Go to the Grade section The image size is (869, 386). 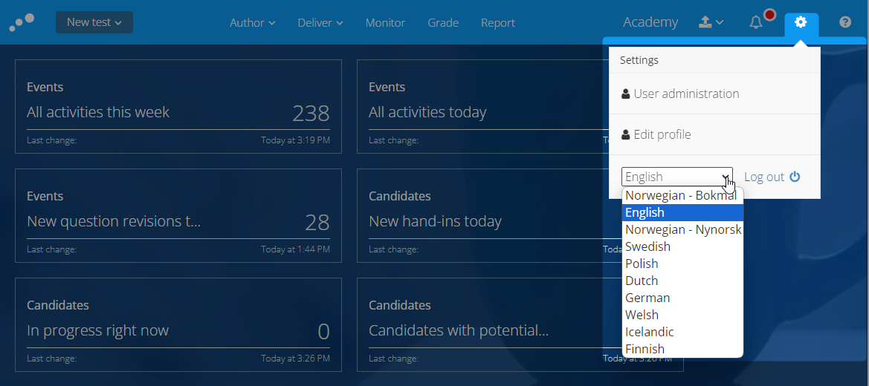[443, 23]
